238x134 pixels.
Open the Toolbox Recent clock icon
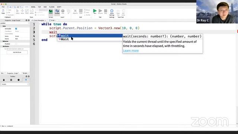pos(19,80)
